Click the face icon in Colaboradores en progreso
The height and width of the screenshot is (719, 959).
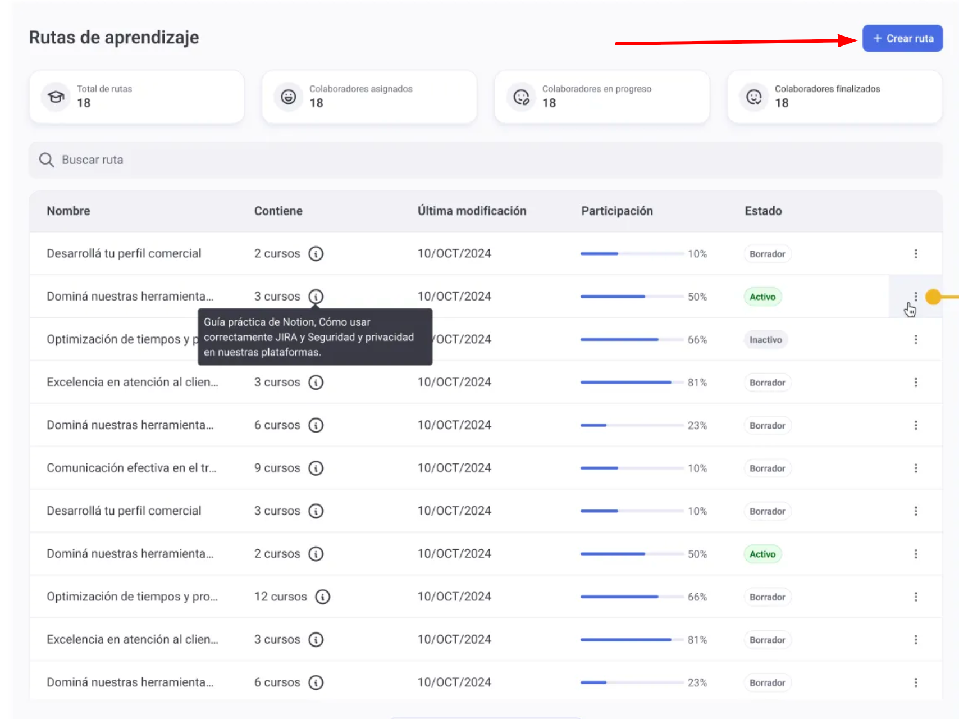pos(522,97)
